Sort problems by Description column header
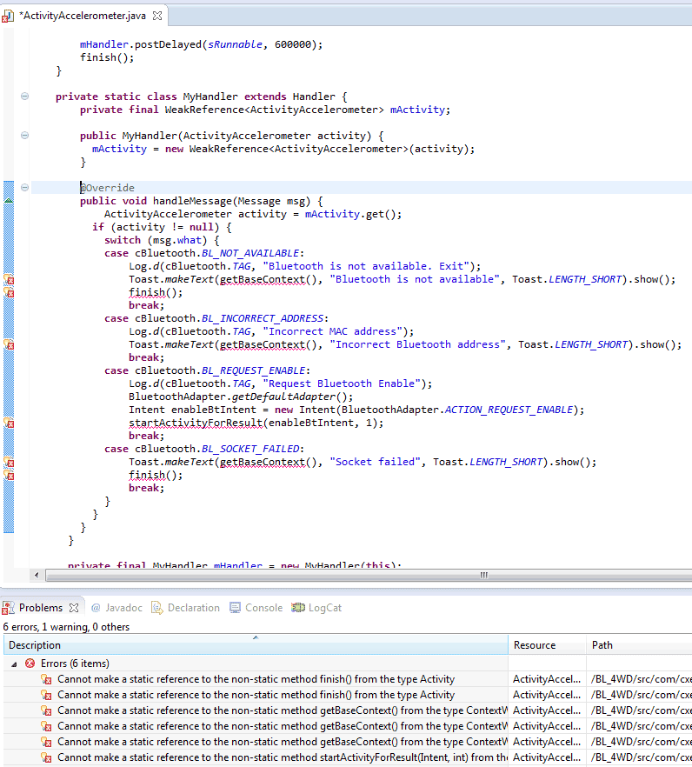The image size is (692, 767). [x=256, y=645]
